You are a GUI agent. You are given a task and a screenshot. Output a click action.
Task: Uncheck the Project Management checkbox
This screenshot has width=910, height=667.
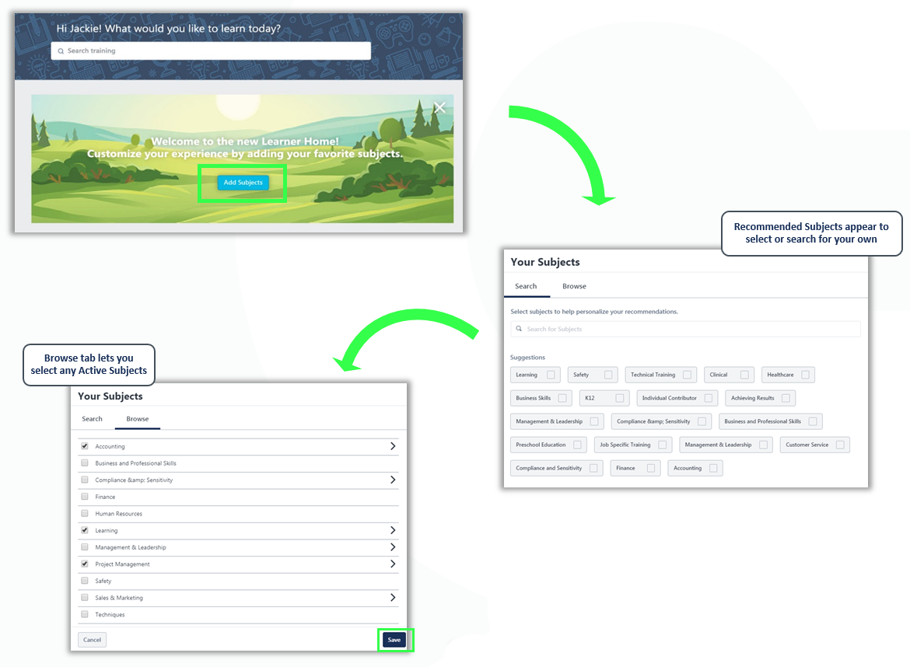tap(85, 564)
